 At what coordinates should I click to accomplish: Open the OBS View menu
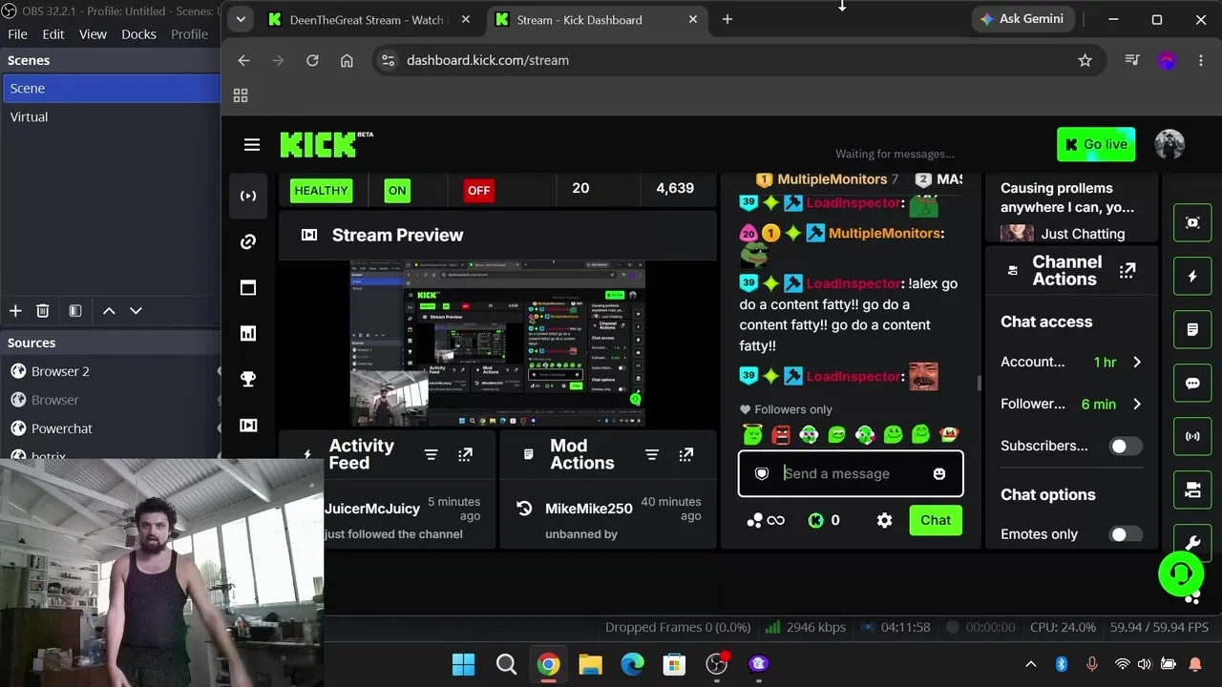click(93, 33)
